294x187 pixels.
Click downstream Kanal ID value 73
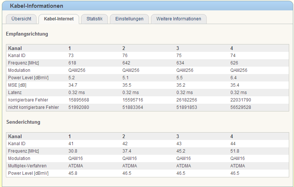(x=71, y=56)
